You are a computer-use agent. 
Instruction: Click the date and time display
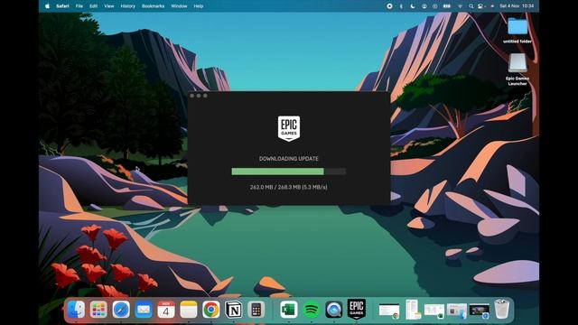[517, 6]
